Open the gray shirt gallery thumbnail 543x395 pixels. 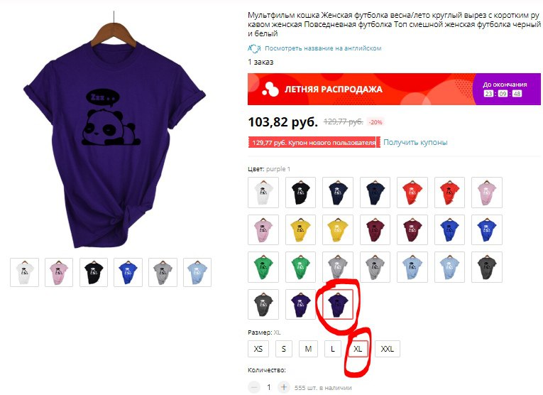pyautogui.click(x=163, y=272)
